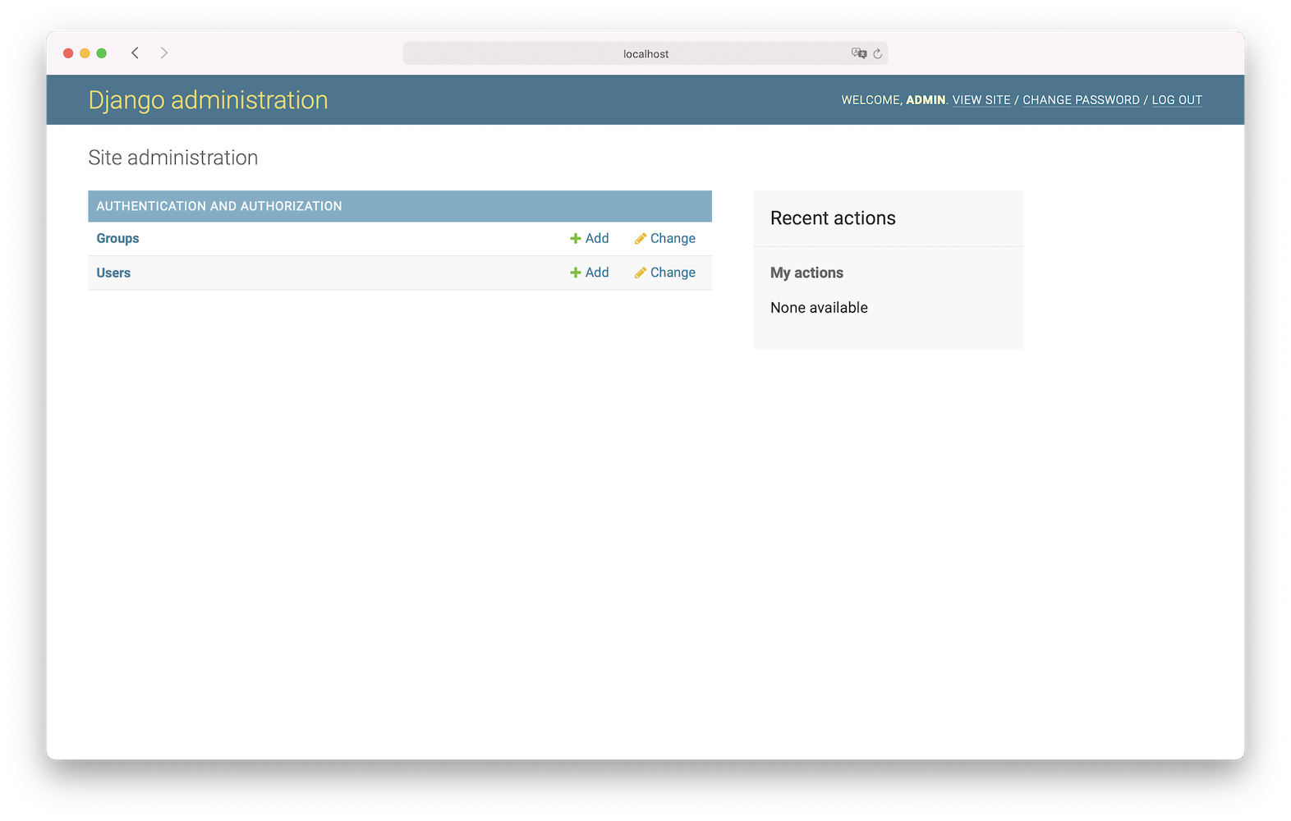The height and width of the screenshot is (821, 1291).
Task: Close the window with the red button
Action: [68, 53]
